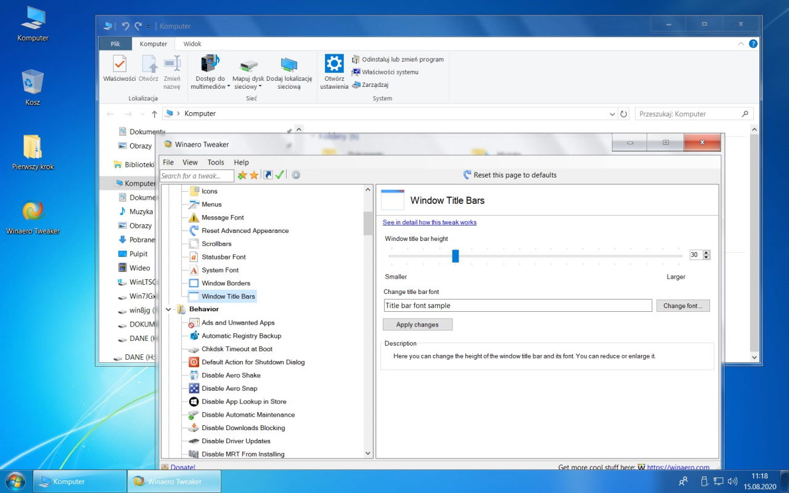Screen dimensions: 789x493
Task: Click the title bar height slider thumb
Action: 456,256
